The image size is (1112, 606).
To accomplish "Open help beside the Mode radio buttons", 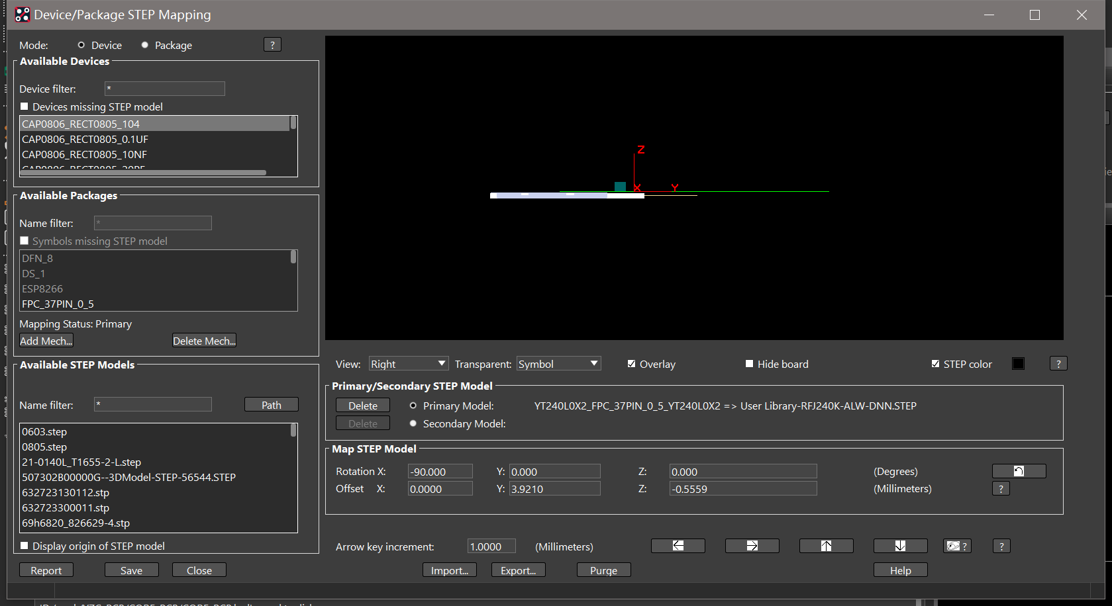I will (272, 45).
